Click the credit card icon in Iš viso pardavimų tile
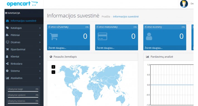This screenshot has width=198, height=106. coord(102,36)
